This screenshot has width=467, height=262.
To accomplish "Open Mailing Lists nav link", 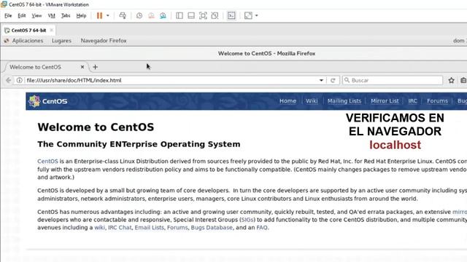I will pos(344,101).
